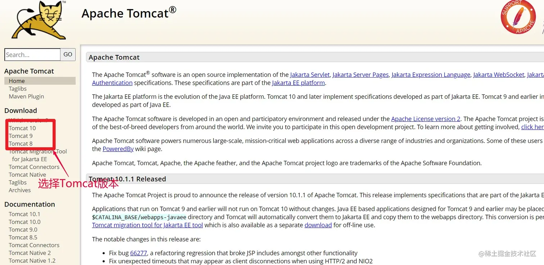Image resolution: width=544 pixels, height=265 pixels.
Task: Open Tomcat Connectors in the Download section
Action: tap(34, 167)
